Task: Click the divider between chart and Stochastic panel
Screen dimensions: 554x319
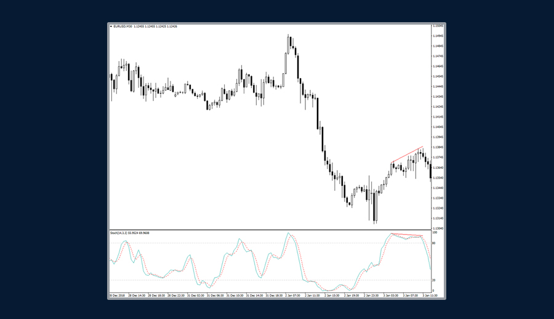Action: pyautogui.click(x=270, y=230)
